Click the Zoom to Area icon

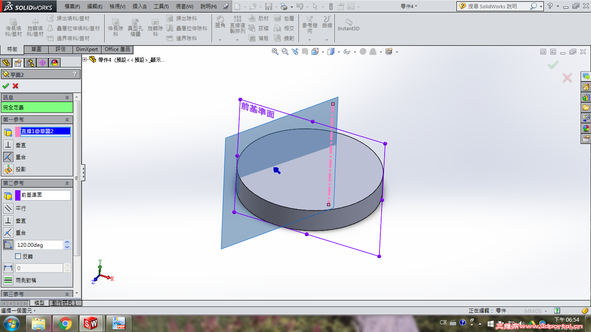[285, 51]
